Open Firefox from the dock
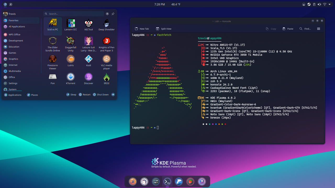The image size is (335, 188). [133, 181]
